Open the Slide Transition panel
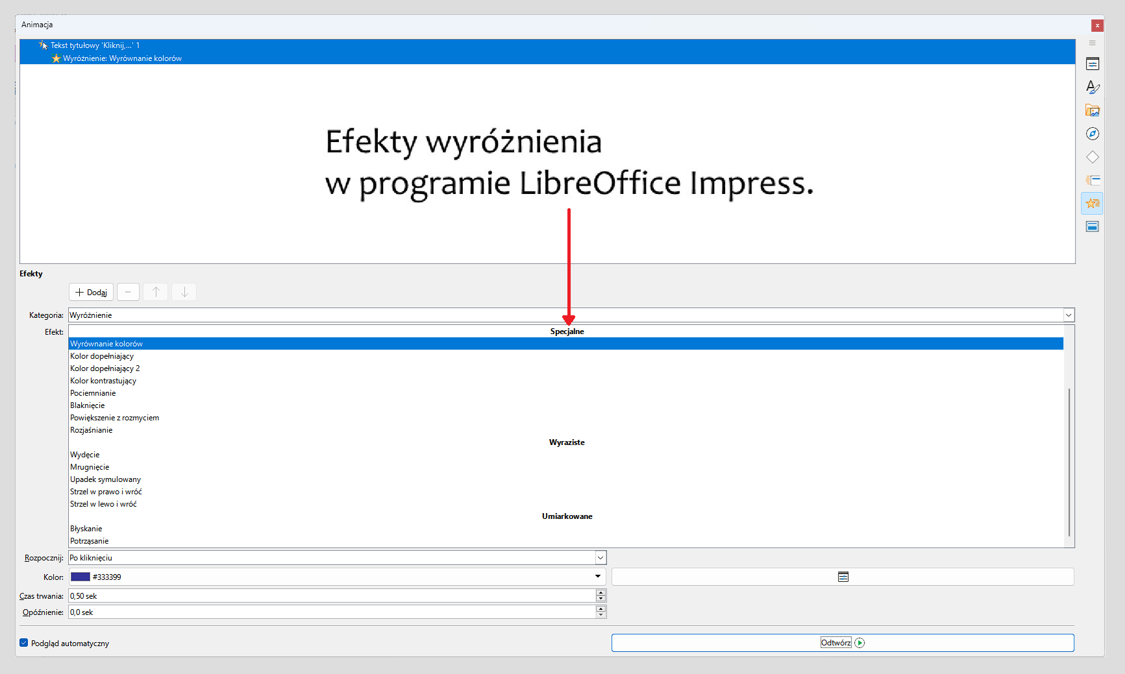The image size is (1125, 674). (x=1093, y=180)
